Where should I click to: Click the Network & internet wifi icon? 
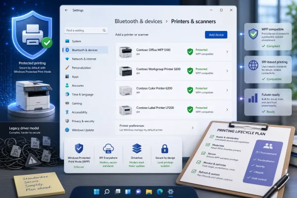click(67, 59)
